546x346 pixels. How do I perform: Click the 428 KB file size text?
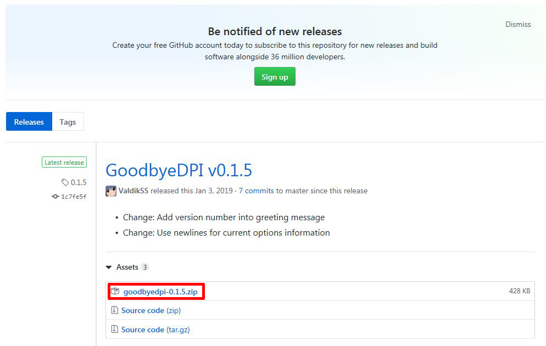pos(520,291)
